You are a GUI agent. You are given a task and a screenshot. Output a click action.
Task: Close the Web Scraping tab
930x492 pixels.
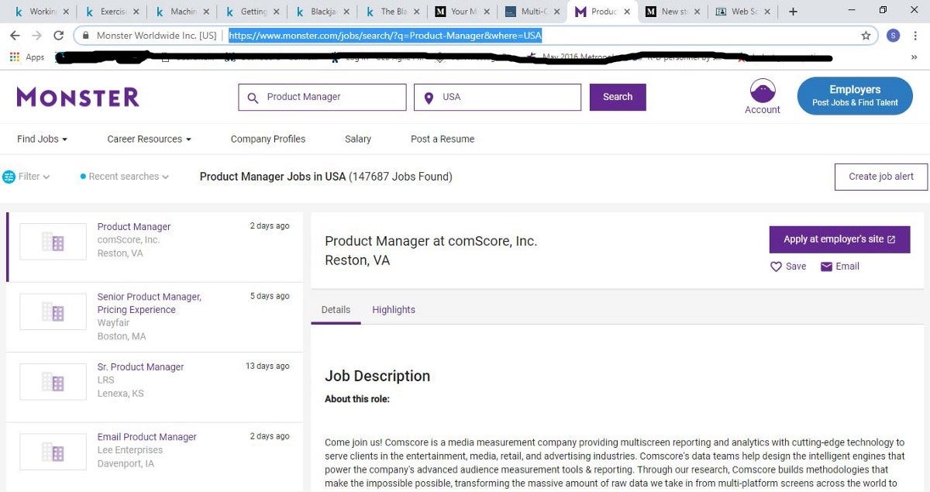tap(768, 12)
